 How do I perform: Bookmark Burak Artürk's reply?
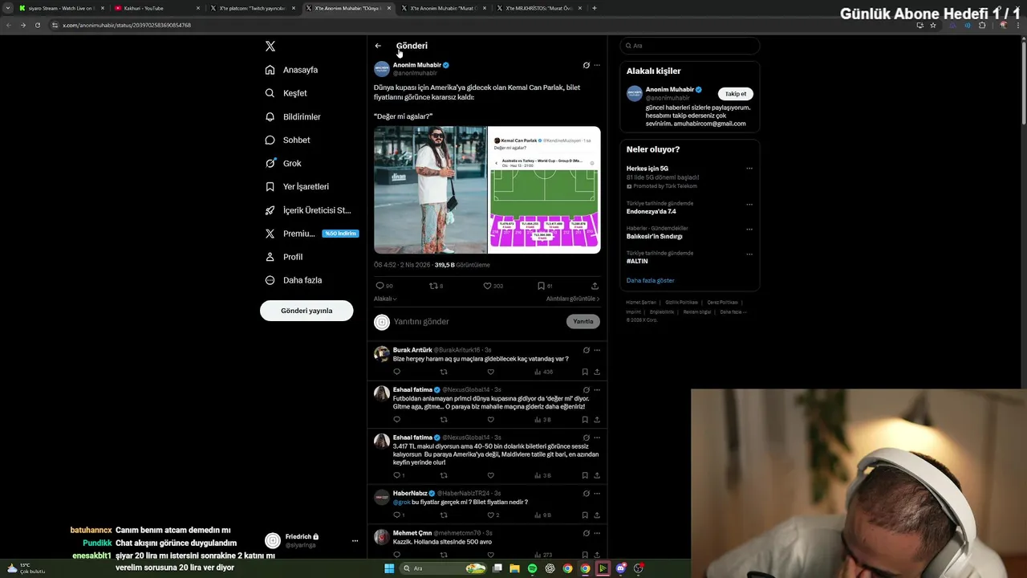click(x=585, y=372)
